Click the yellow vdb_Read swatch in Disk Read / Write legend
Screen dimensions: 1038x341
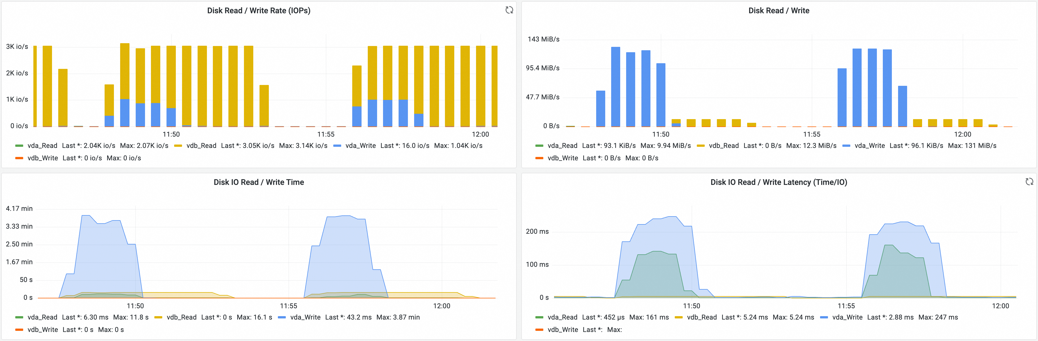point(700,145)
